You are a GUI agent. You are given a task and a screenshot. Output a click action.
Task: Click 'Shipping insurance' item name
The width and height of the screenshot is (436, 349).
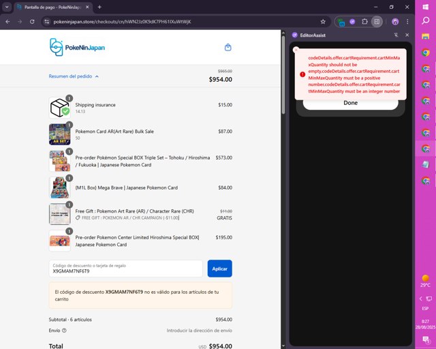click(x=95, y=105)
